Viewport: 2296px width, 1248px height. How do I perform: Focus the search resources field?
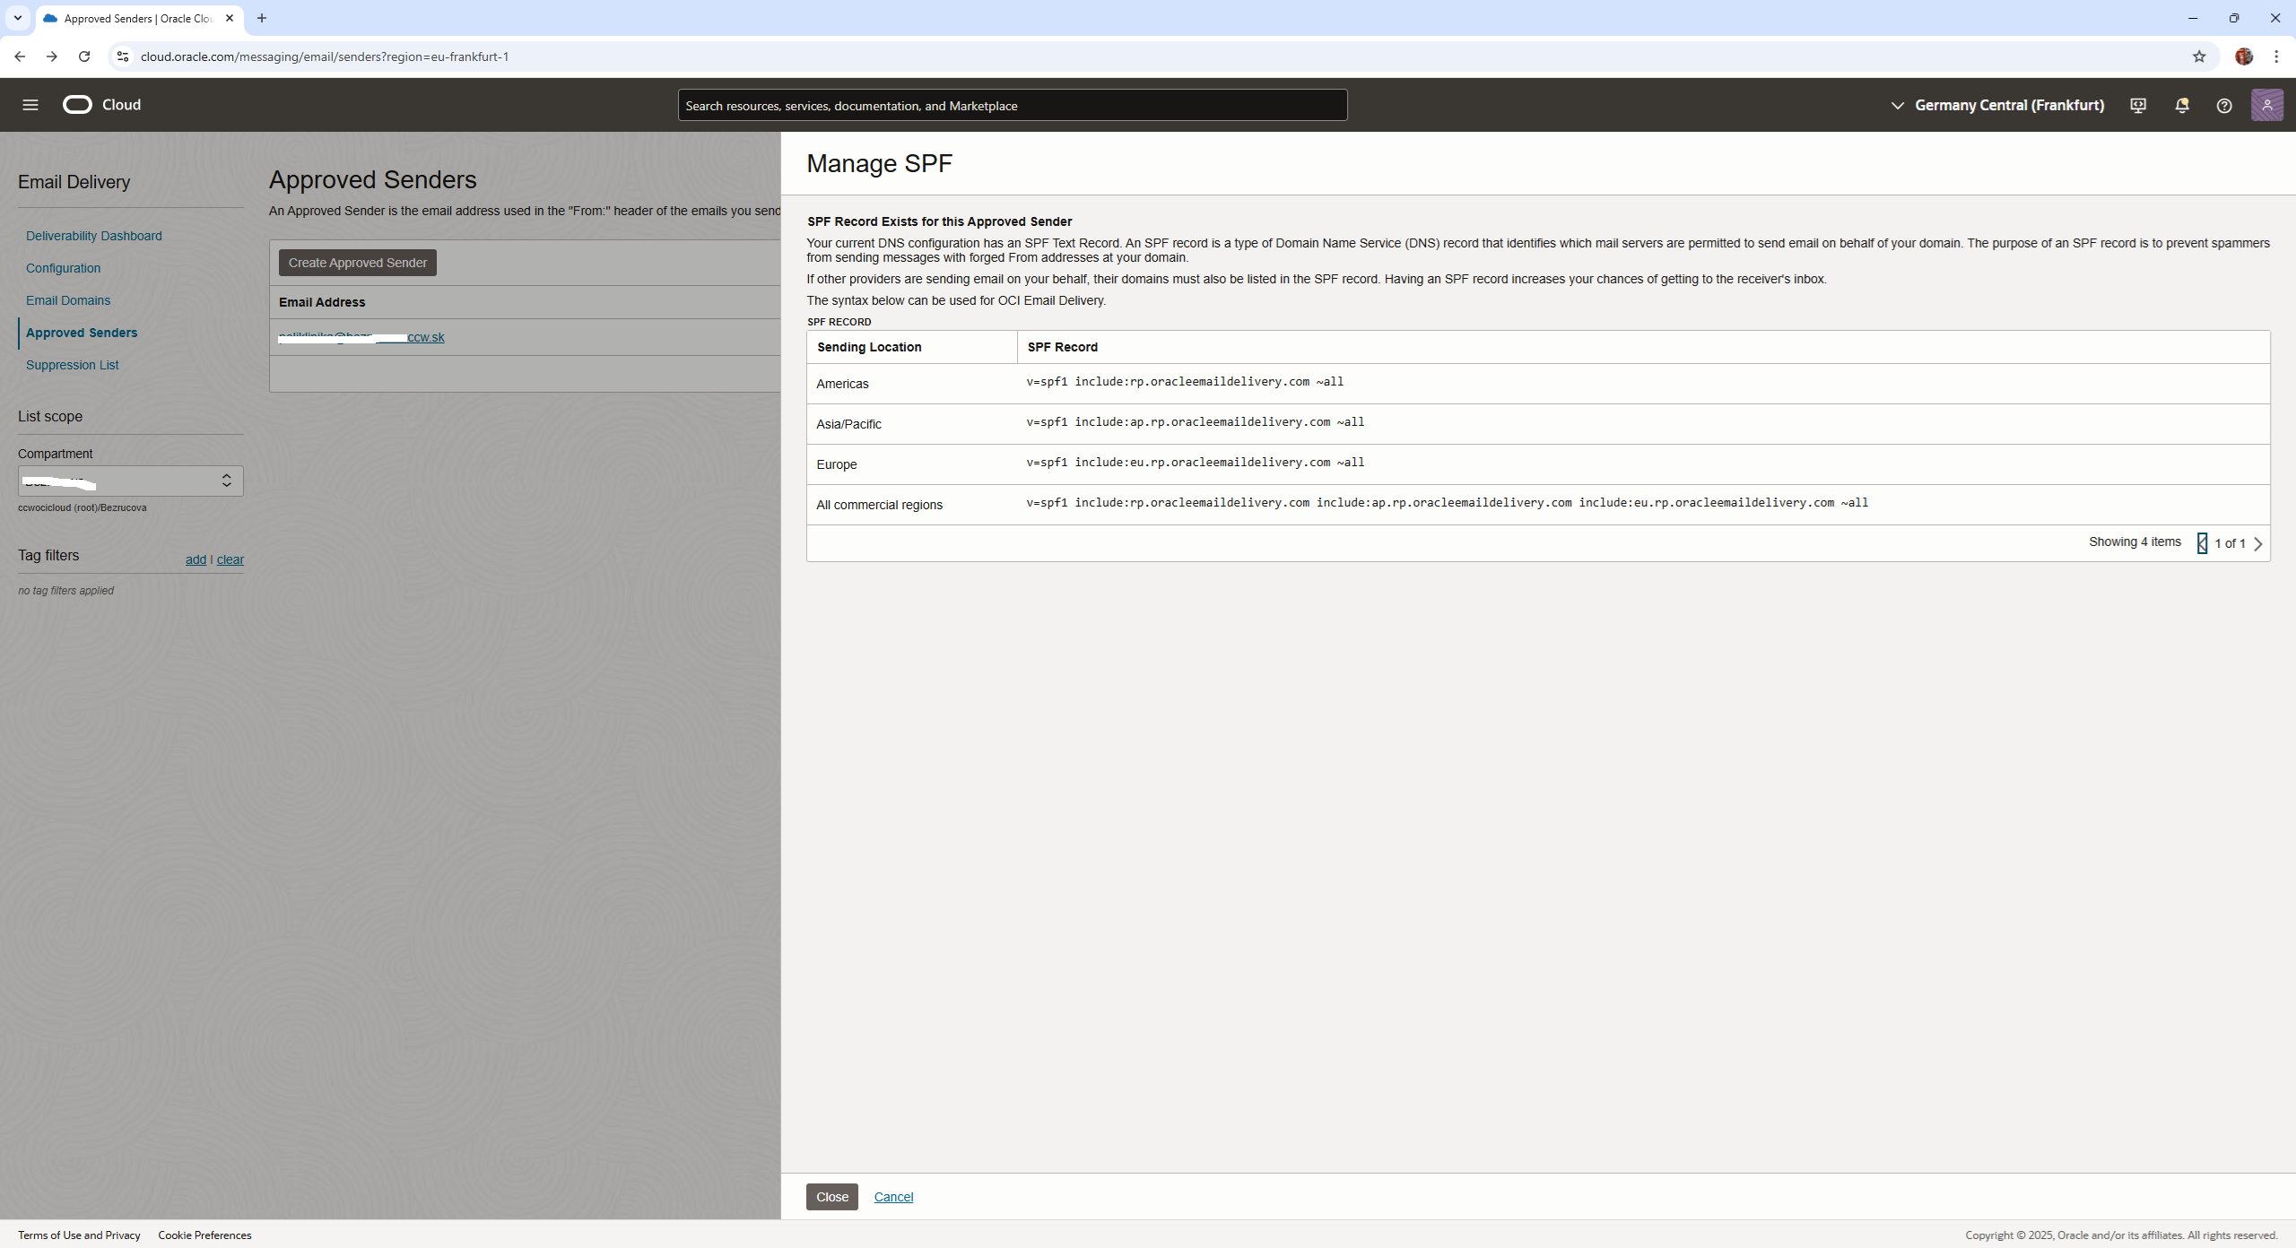[x=1013, y=105]
